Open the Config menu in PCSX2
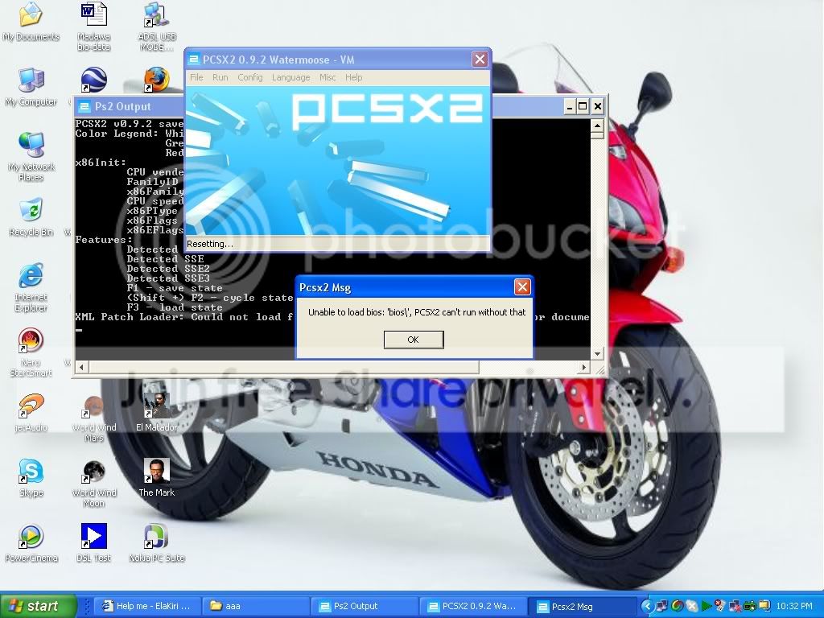 pyautogui.click(x=250, y=77)
